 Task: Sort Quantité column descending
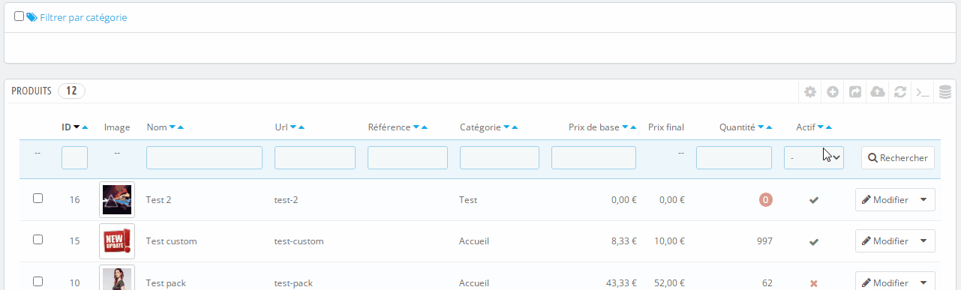click(x=761, y=127)
